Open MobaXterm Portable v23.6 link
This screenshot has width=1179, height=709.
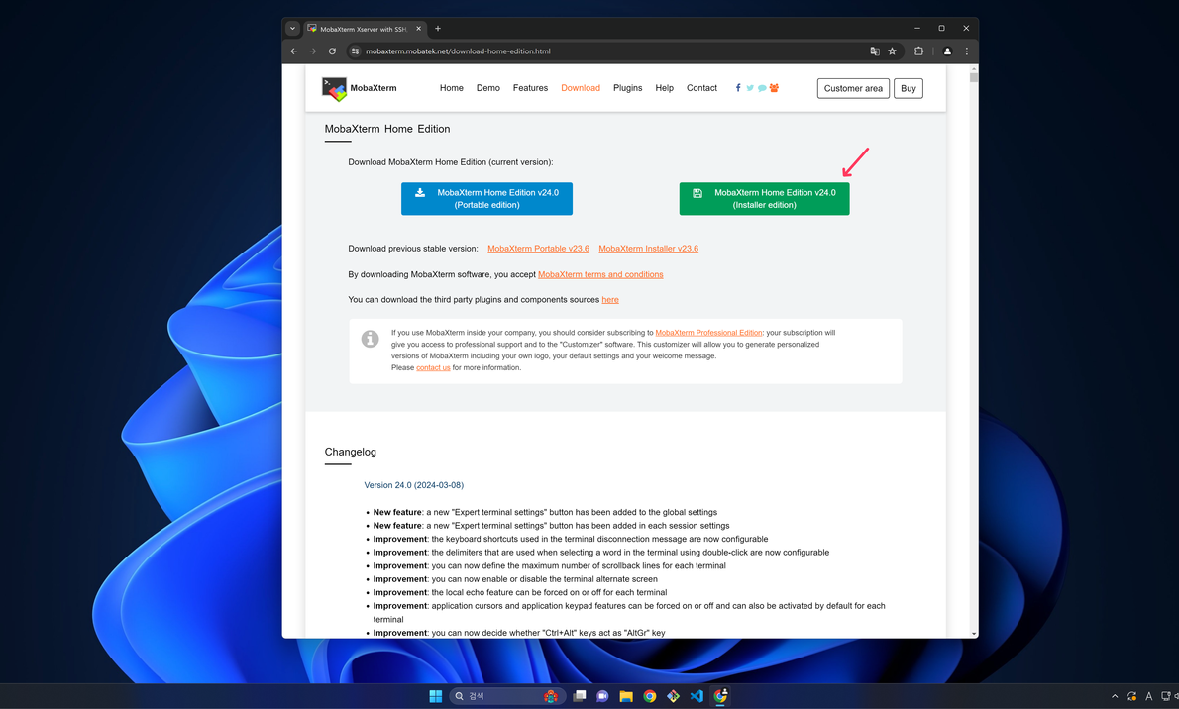click(x=538, y=249)
